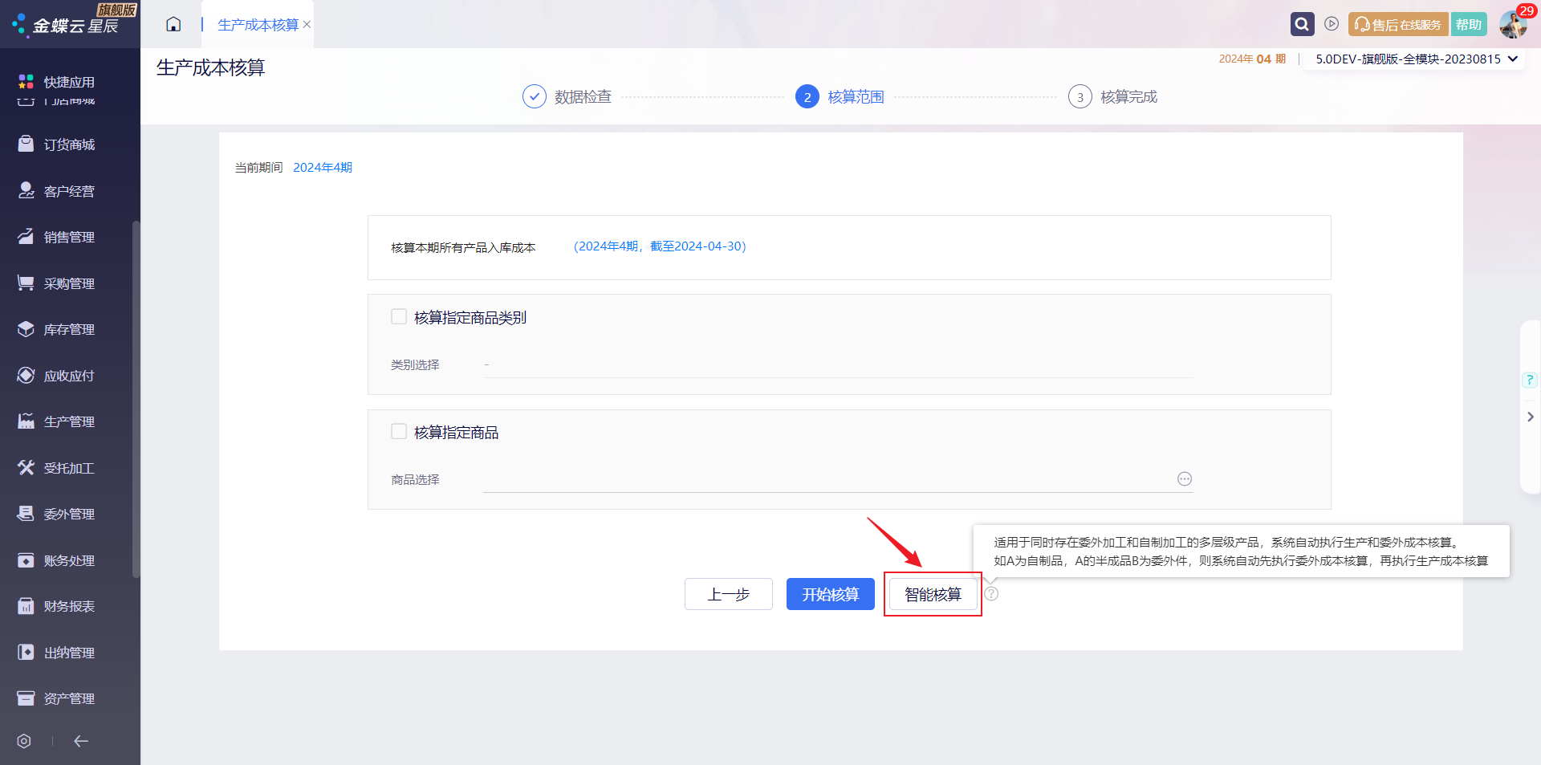The height and width of the screenshot is (765, 1541).
Task: Open the product picker ellipsis icon
Action: pos(1185,478)
